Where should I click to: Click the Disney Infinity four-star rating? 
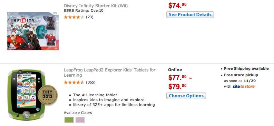[x=74, y=17]
